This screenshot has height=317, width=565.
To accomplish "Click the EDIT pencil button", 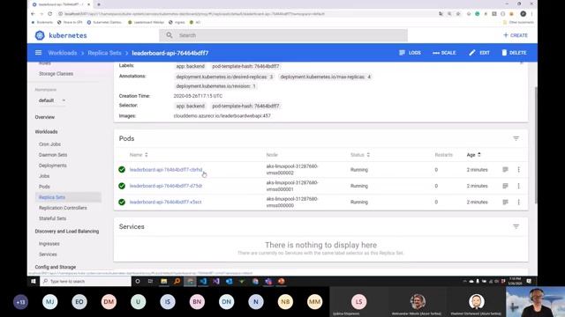I will [479, 53].
